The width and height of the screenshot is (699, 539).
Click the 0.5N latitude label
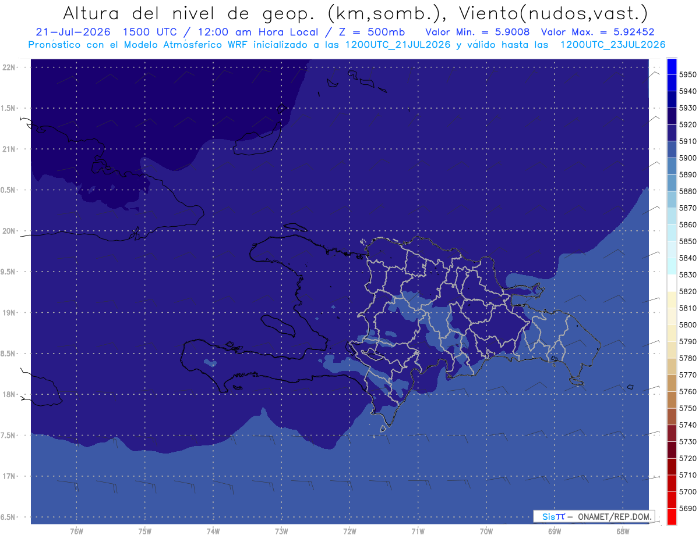(9, 190)
